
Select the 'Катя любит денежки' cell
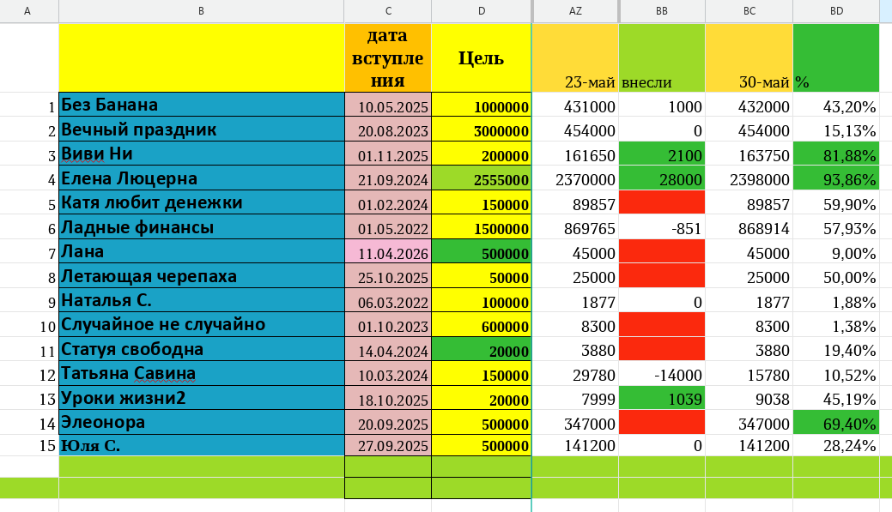[x=202, y=202]
